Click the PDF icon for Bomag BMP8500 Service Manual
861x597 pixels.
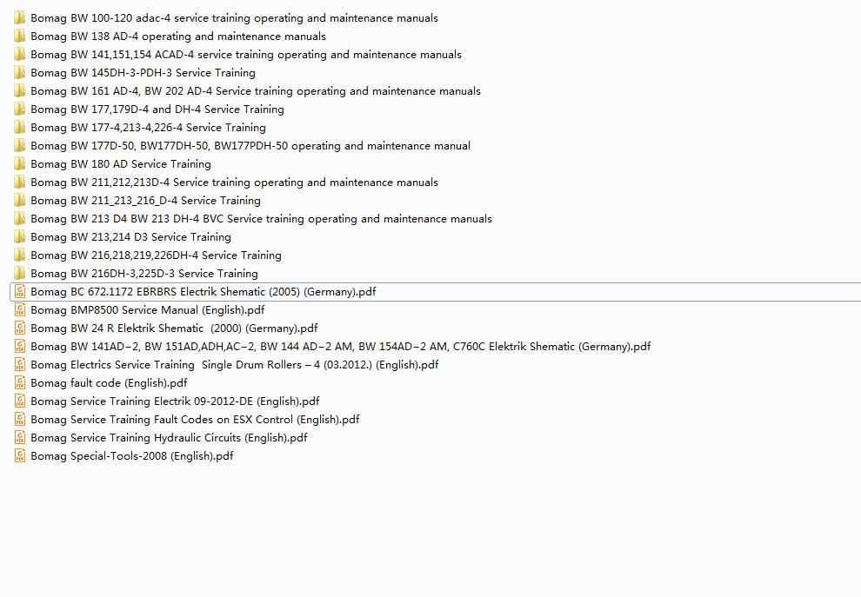coord(20,310)
